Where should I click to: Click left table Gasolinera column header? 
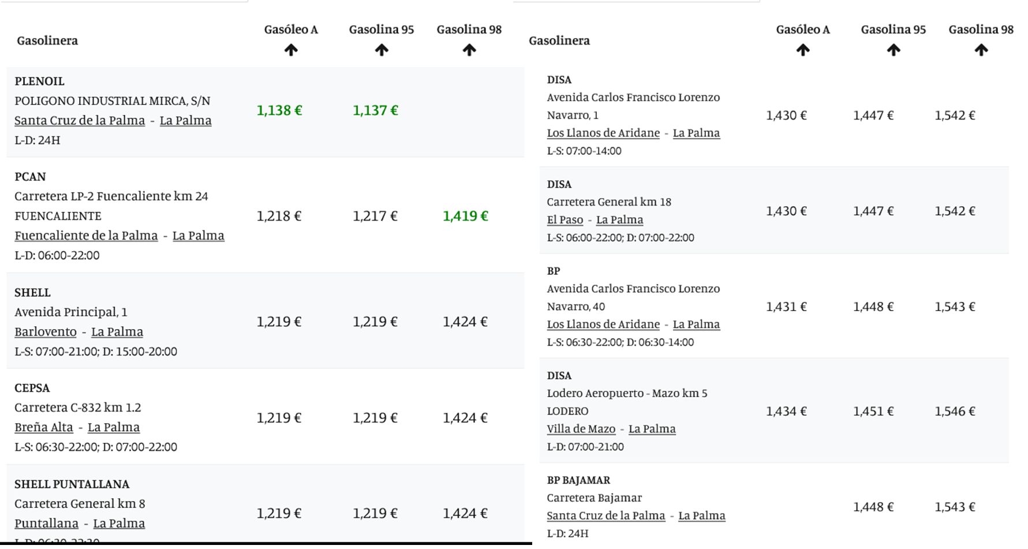(x=47, y=40)
